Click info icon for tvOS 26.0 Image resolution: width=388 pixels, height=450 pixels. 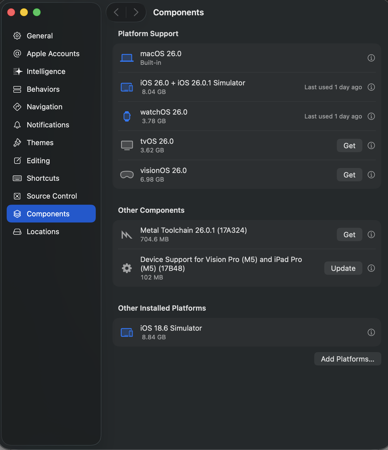coord(371,145)
